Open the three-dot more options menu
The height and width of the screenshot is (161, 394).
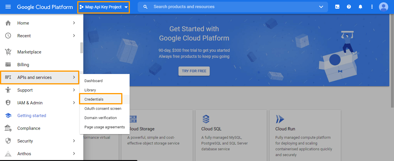pyautogui.click(x=372, y=7)
